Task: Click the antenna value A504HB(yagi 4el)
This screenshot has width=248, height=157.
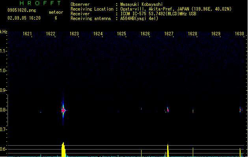Action: (139, 18)
